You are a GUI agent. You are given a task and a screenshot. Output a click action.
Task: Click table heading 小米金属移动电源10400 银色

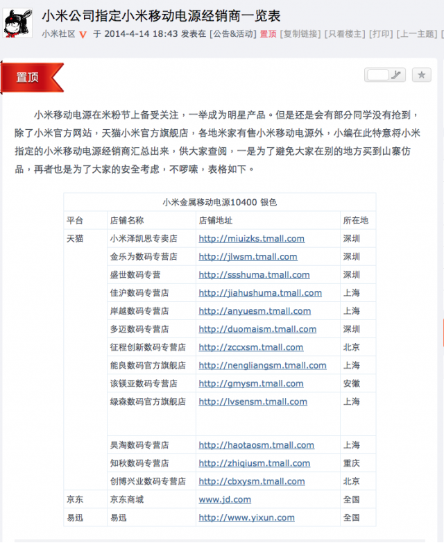220,202
